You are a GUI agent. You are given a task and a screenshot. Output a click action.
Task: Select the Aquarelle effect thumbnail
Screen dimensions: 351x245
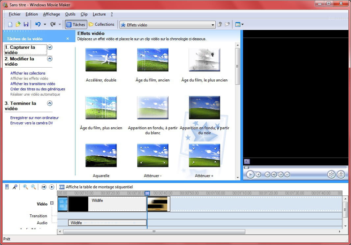[x=101, y=156]
